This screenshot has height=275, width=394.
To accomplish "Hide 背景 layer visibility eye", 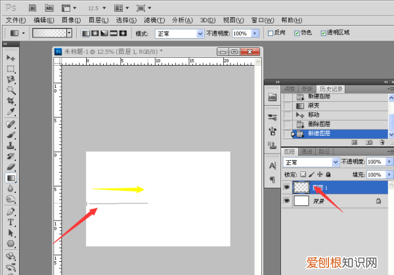I will 287,201.
